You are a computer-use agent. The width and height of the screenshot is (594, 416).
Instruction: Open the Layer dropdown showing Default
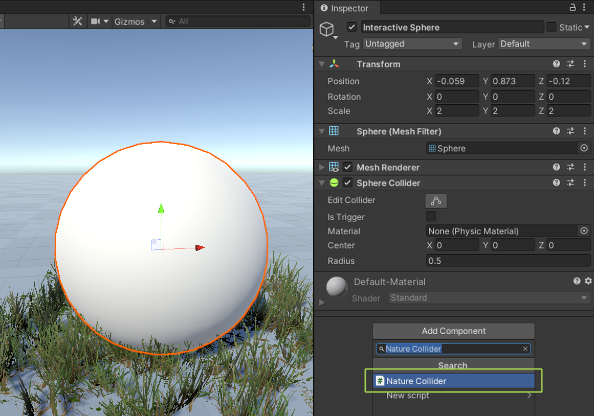(x=544, y=44)
